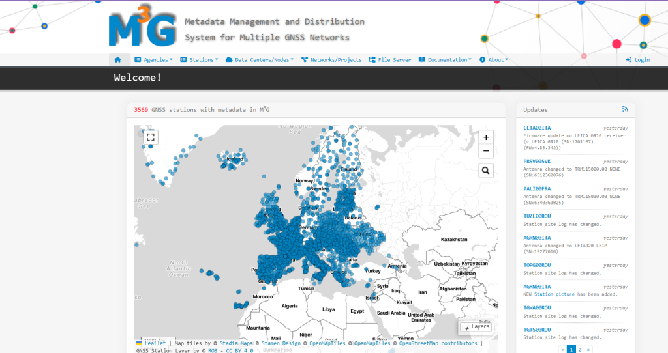Go to the Networks/Projects page

331,59
